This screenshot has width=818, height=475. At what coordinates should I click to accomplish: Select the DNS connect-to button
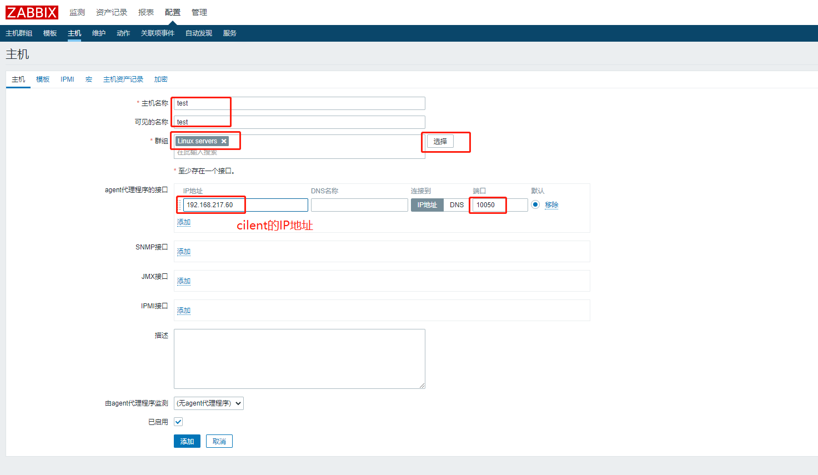[x=456, y=205]
